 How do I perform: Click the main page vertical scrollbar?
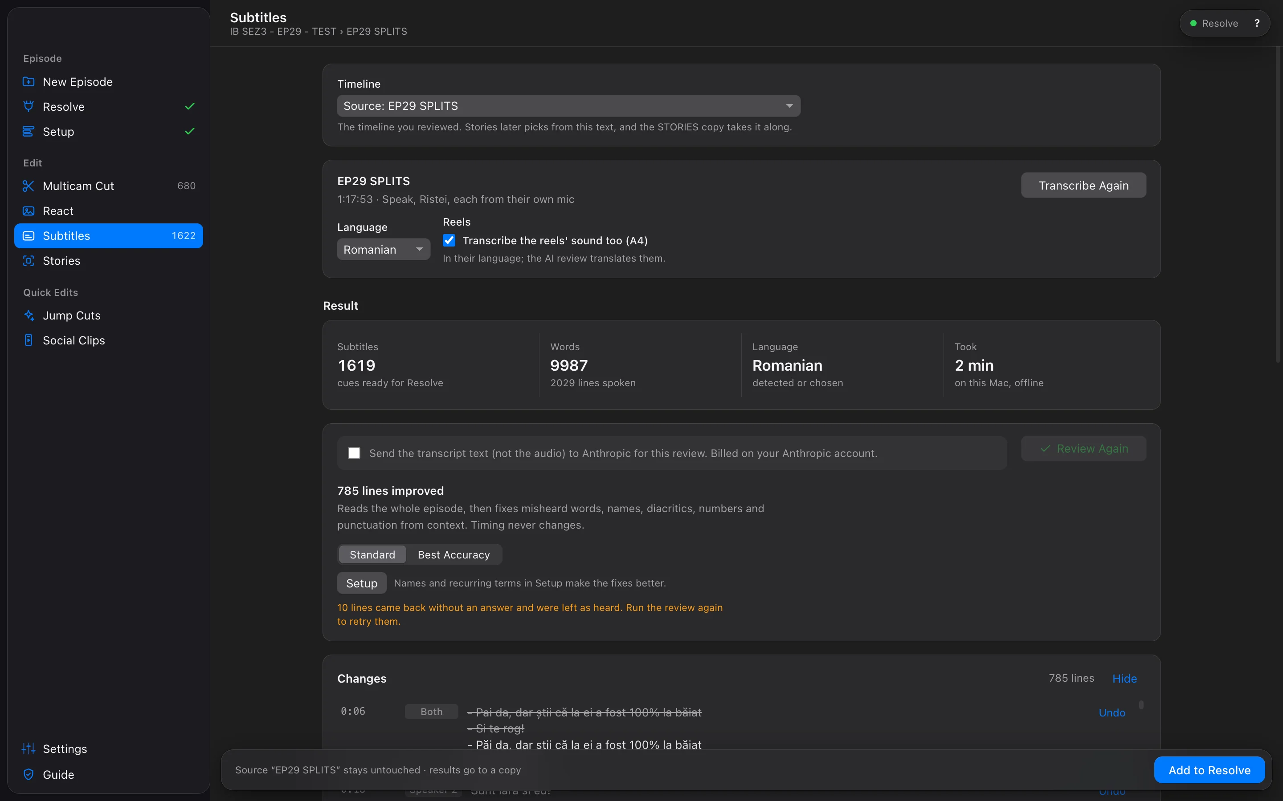click(x=1278, y=205)
